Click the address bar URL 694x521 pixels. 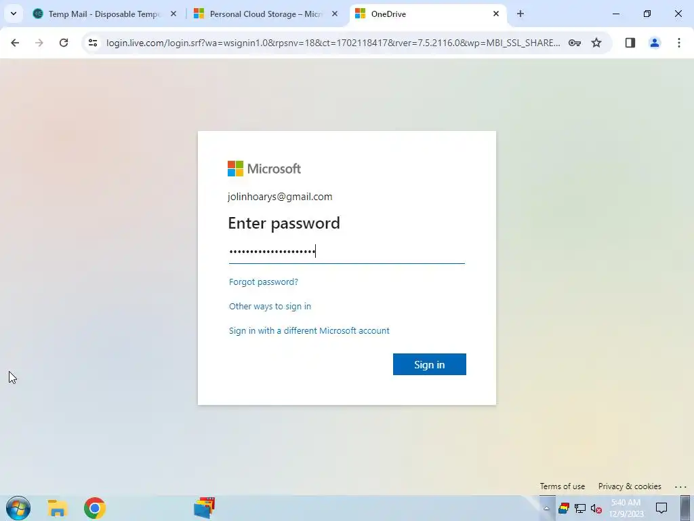pos(333,43)
